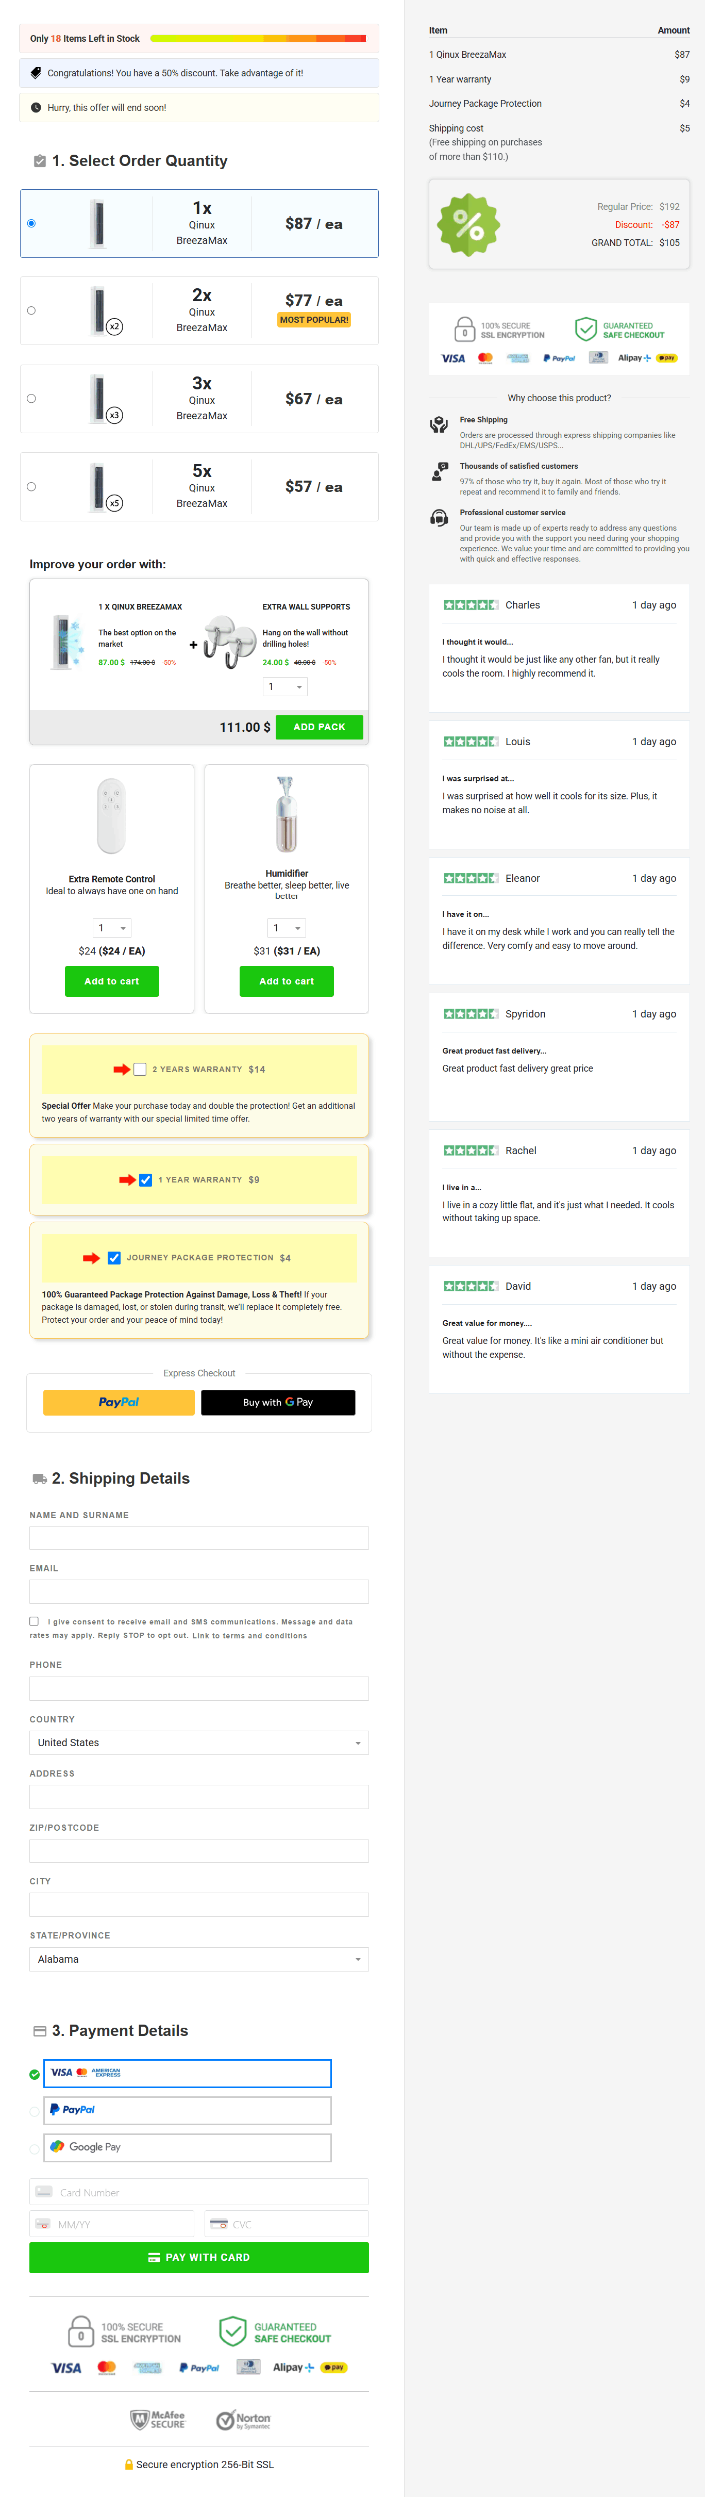Click the green percent discount badge

click(x=468, y=225)
